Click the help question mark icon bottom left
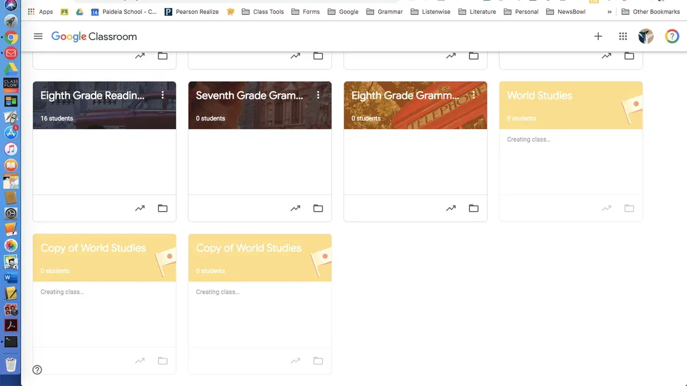This screenshot has width=687, height=386. (x=37, y=370)
